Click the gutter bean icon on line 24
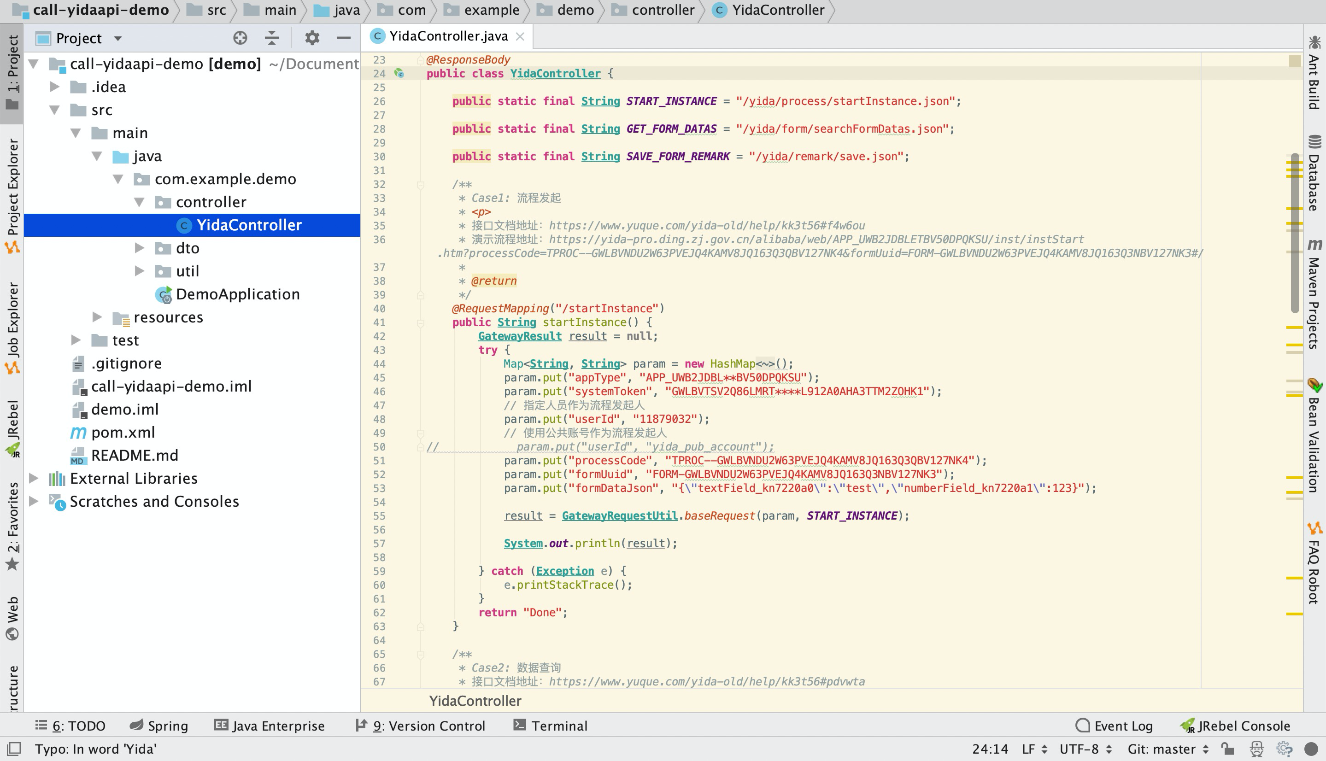This screenshot has width=1326, height=761. 399,74
